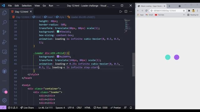Open the Run menu
The height and width of the screenshot is (112, 200).
tap(51, 6)
